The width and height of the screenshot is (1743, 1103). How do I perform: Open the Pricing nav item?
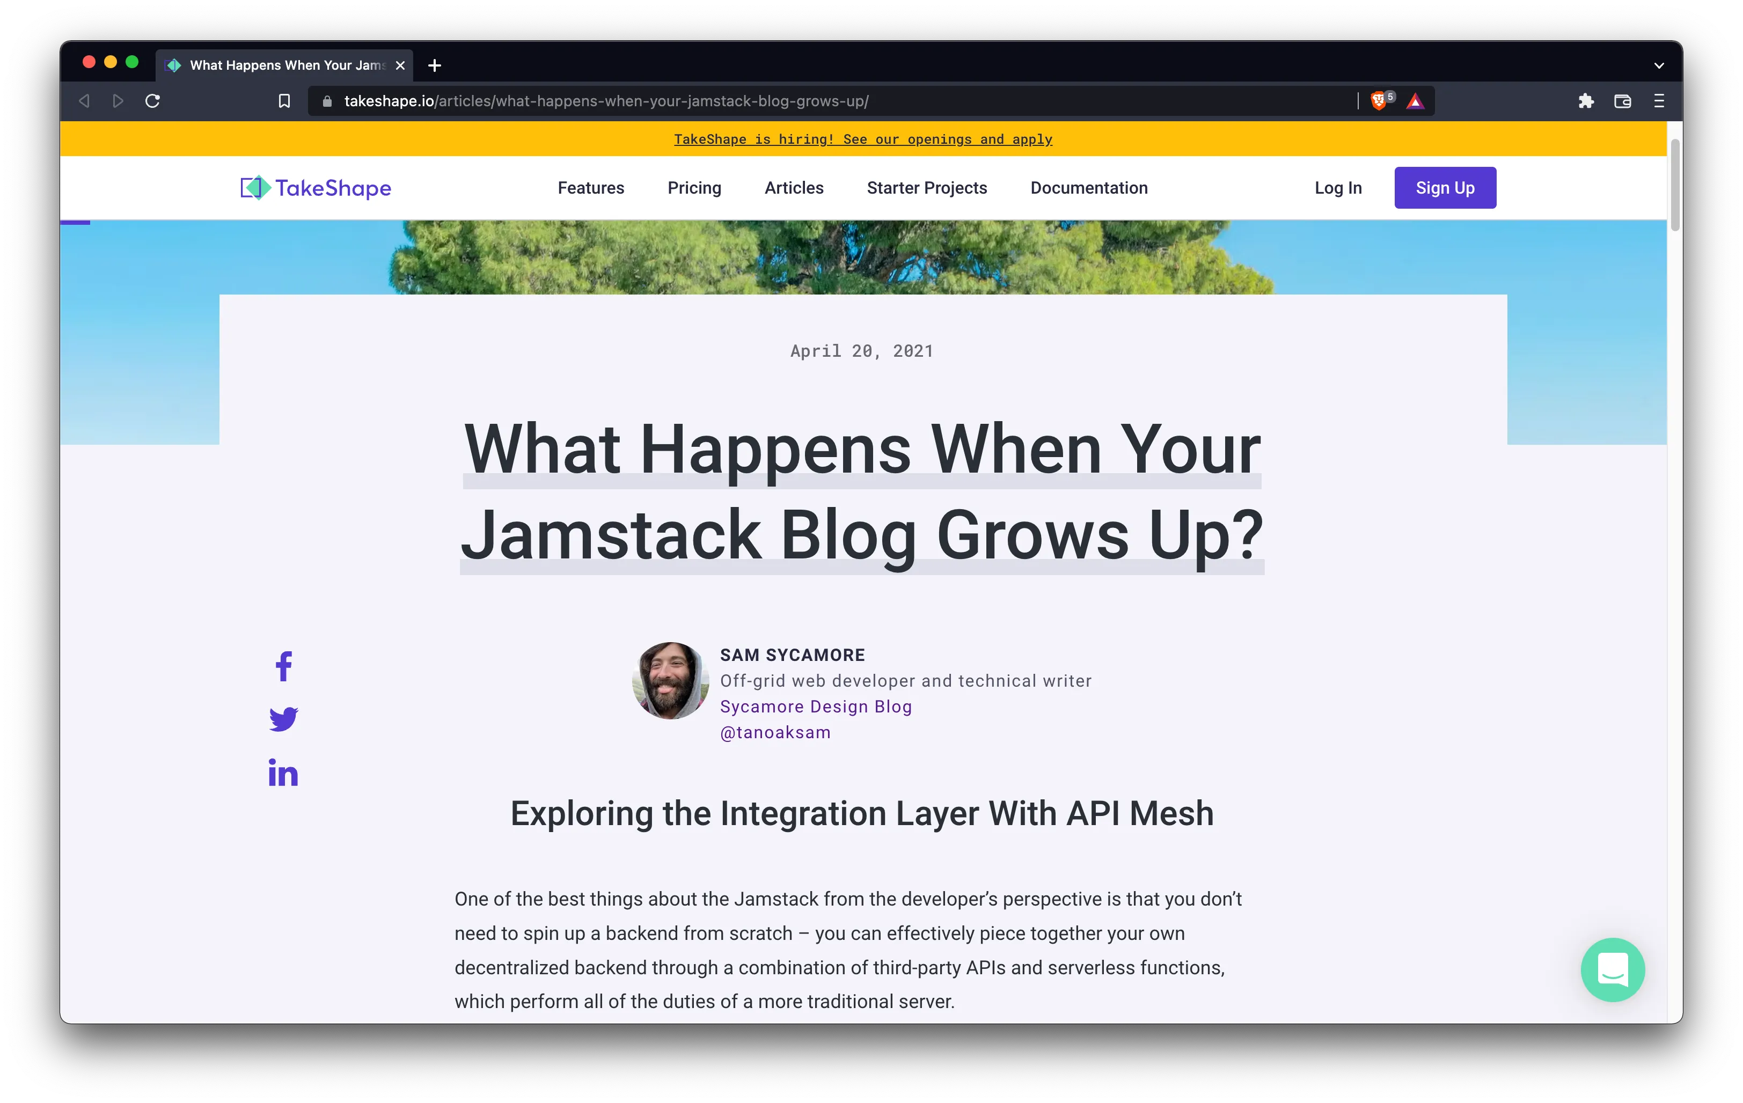[x=694, y=188]
